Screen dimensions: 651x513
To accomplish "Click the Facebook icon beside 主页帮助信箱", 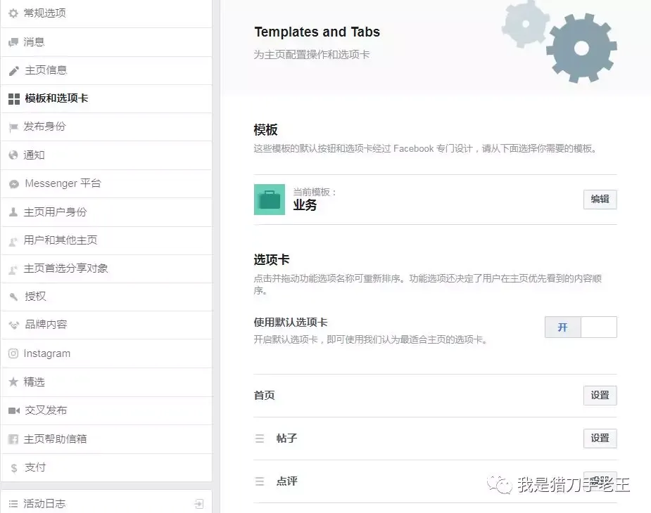I will [13, 439].
